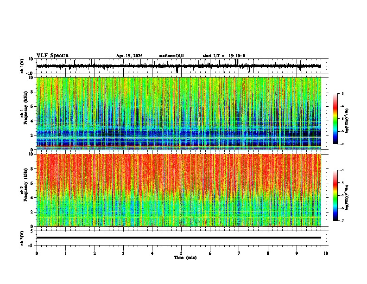Click the 'start UT = 15:10:0' text
Screen dimensions: 367x284
point(224,56)
